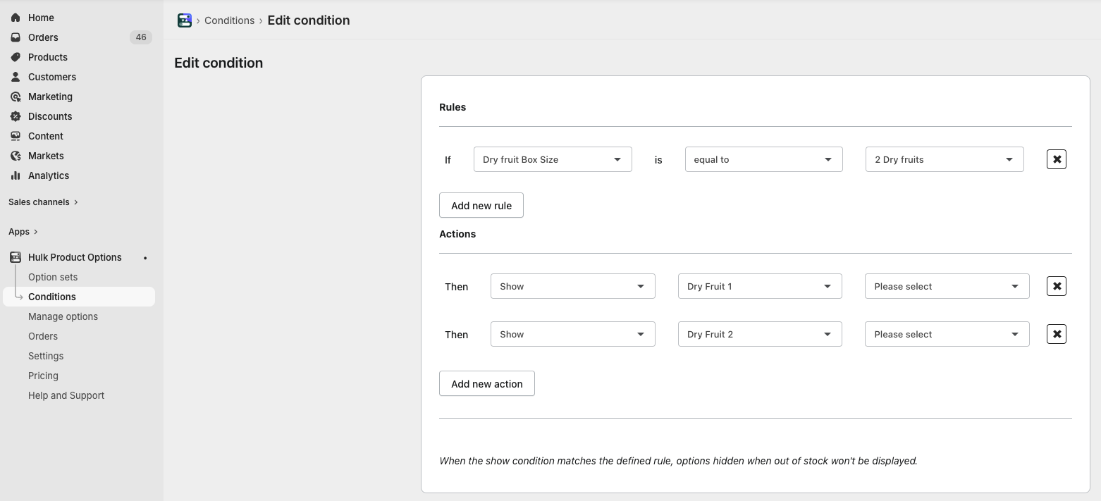Open the Dry fruit Box Size dropdown
The image size is (1101, 501).
coord(553,159)
